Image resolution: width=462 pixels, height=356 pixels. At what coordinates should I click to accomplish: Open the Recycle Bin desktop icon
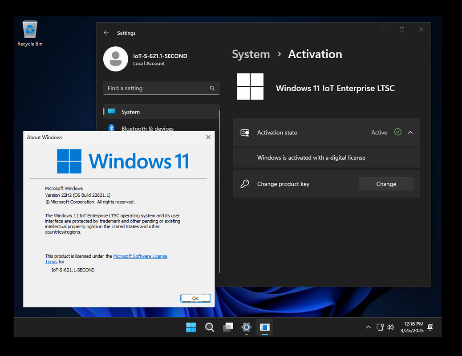coord(30,33)
